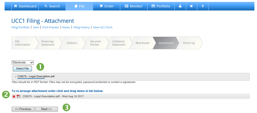Open the Portfolio menu
The height and width of the screenshot is (113, 257).
[161, 6]
